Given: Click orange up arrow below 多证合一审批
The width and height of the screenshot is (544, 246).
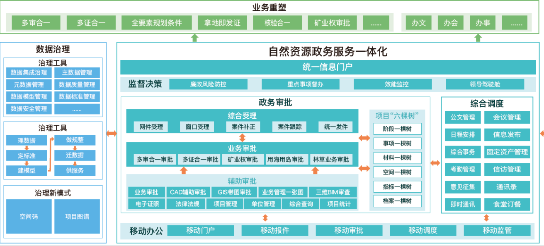Looking at the screenshot, I should click(184, 170).
